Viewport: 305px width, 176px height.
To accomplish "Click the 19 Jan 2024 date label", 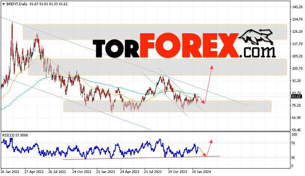I will click(x=201, y=172).
